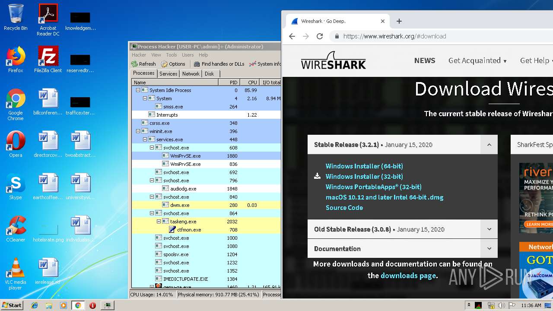Viewport: 553px width, 311px height.
Task: Reload the Wireshark page in Chrome
Action: point(320,36)
